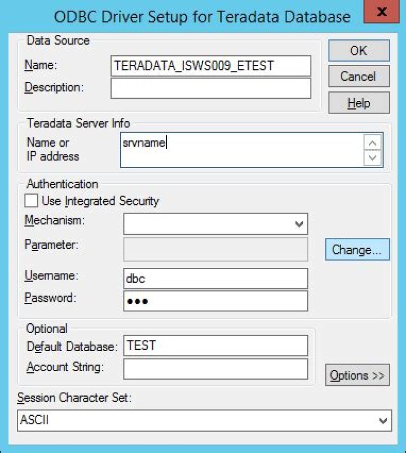Enable Use Integrated Security checkbox
406x453 pixels.
[x=32, y=201]
